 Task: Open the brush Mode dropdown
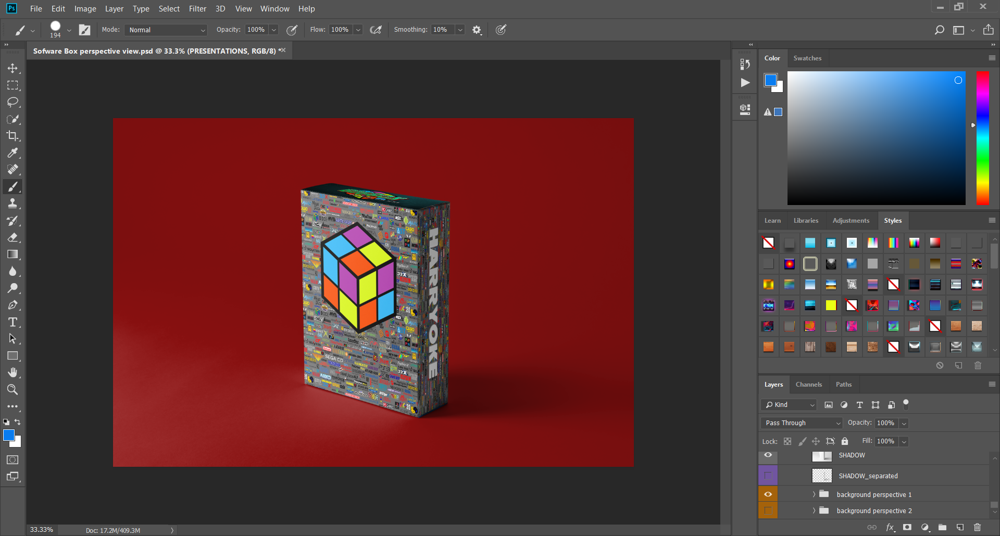(166, 30)
